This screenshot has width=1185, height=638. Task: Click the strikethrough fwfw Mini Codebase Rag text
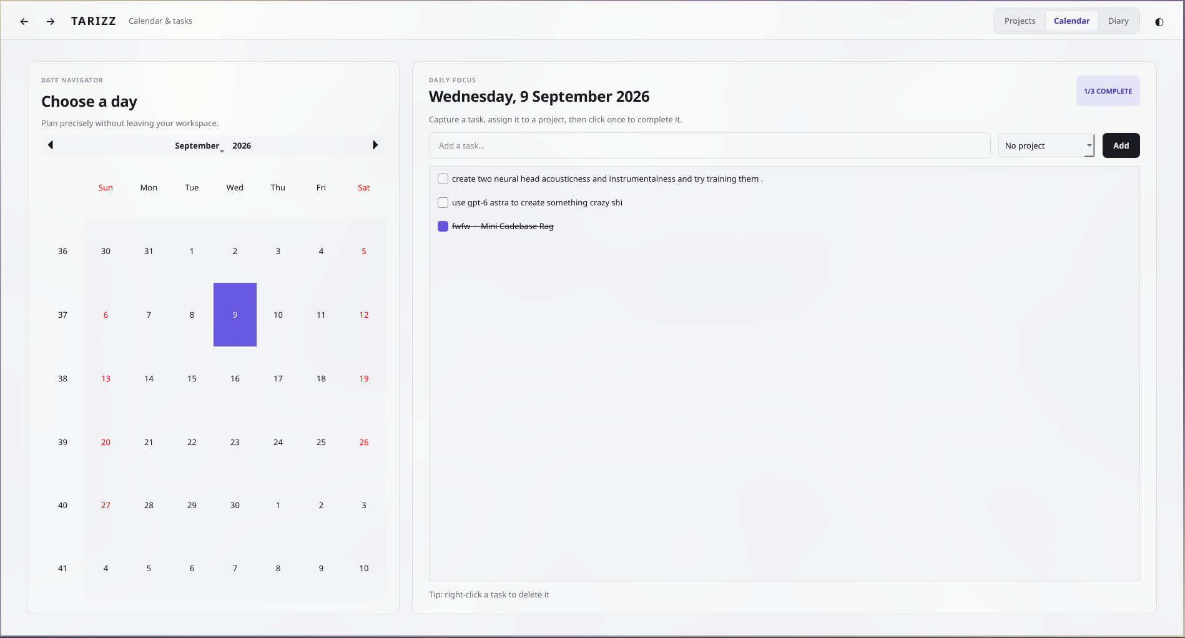pyautogui.click(x=503, y=227)
